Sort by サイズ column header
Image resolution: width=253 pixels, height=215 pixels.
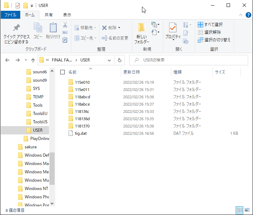point(220,72)
